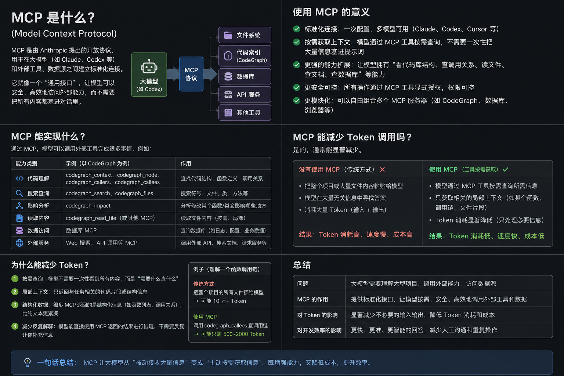Click the database icon in the 数据库 box

(x=228, y=76)
